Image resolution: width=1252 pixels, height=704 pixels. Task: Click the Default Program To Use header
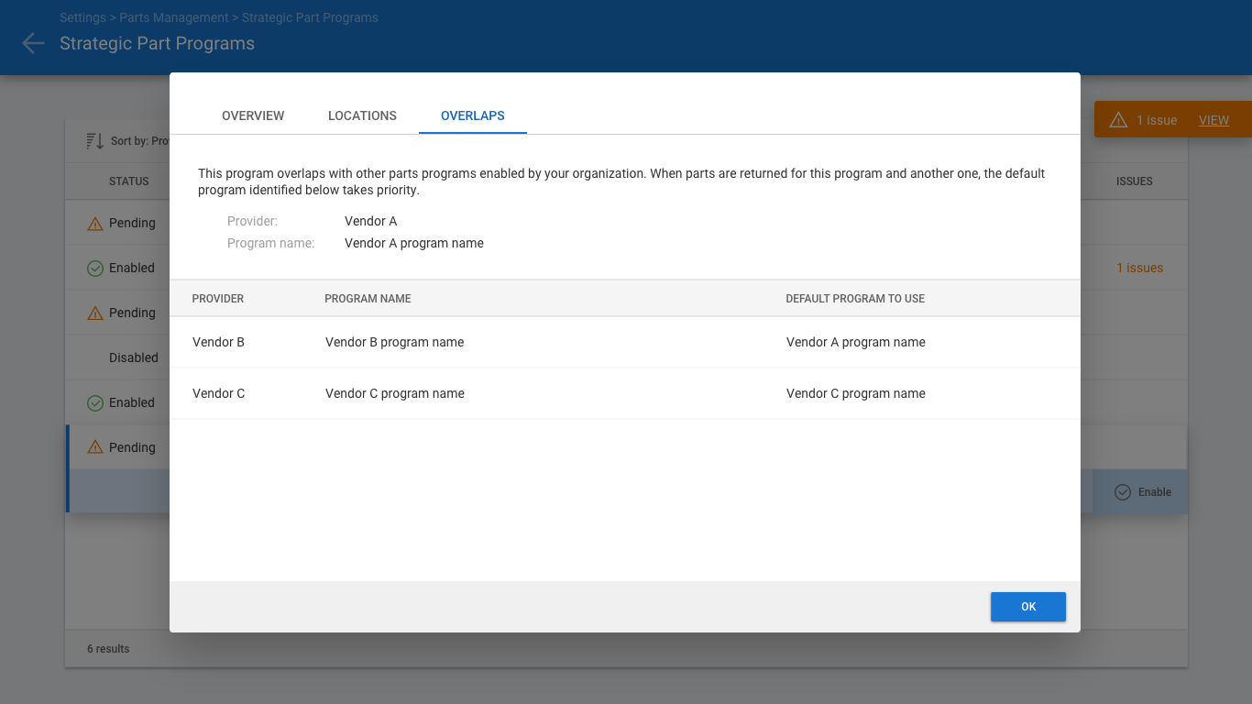[855, 299]
